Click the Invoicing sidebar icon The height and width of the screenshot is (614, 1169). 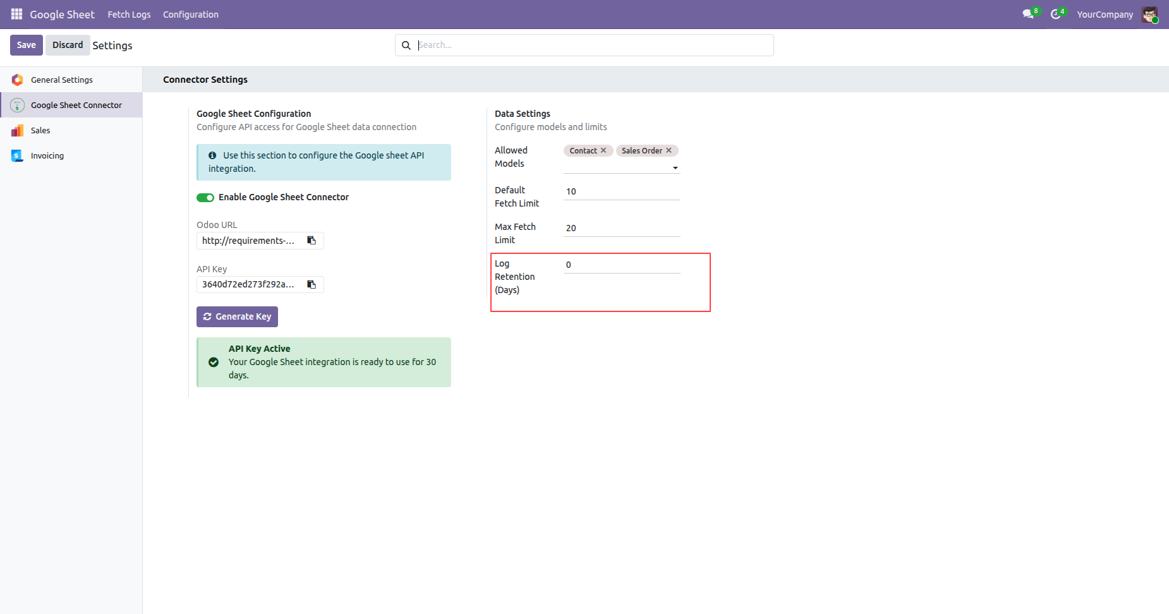[18, 155]
